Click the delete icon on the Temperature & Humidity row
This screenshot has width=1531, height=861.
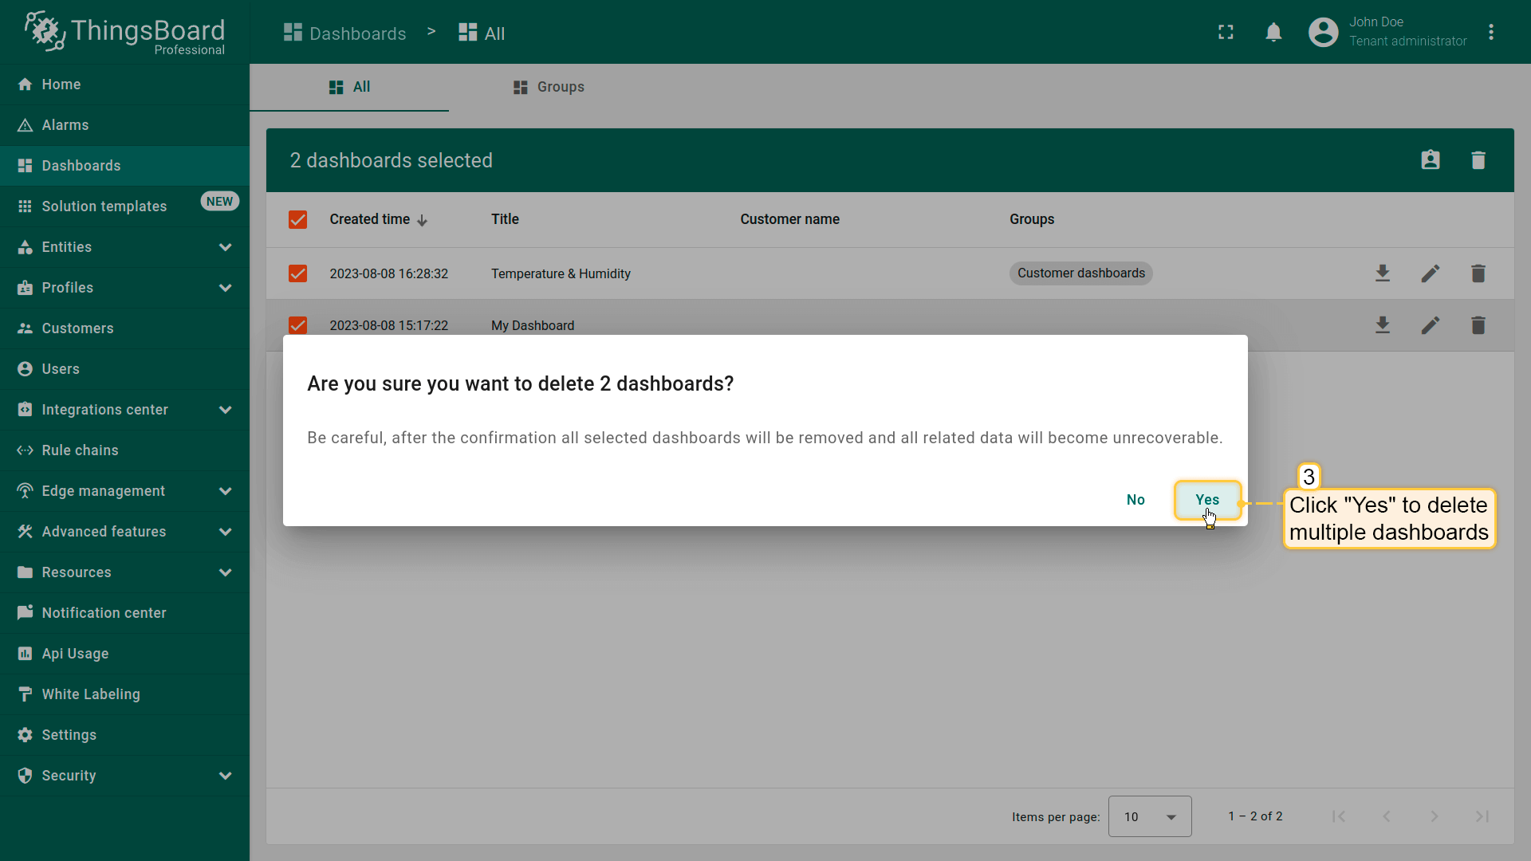point(1478,273)
